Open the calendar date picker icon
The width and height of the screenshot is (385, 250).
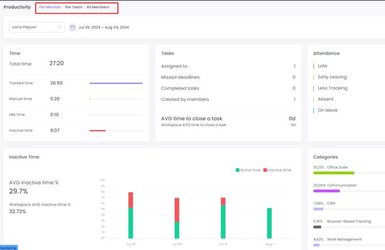72,27
